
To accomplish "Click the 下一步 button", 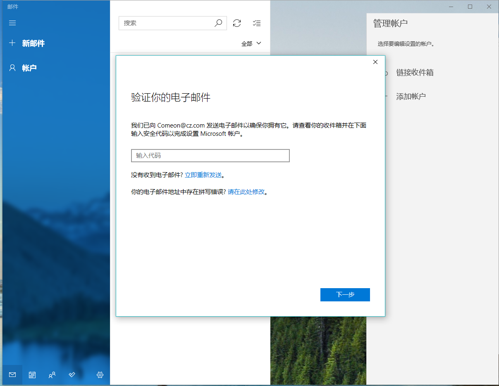I will pyautogui.click(x=345, y=294).
